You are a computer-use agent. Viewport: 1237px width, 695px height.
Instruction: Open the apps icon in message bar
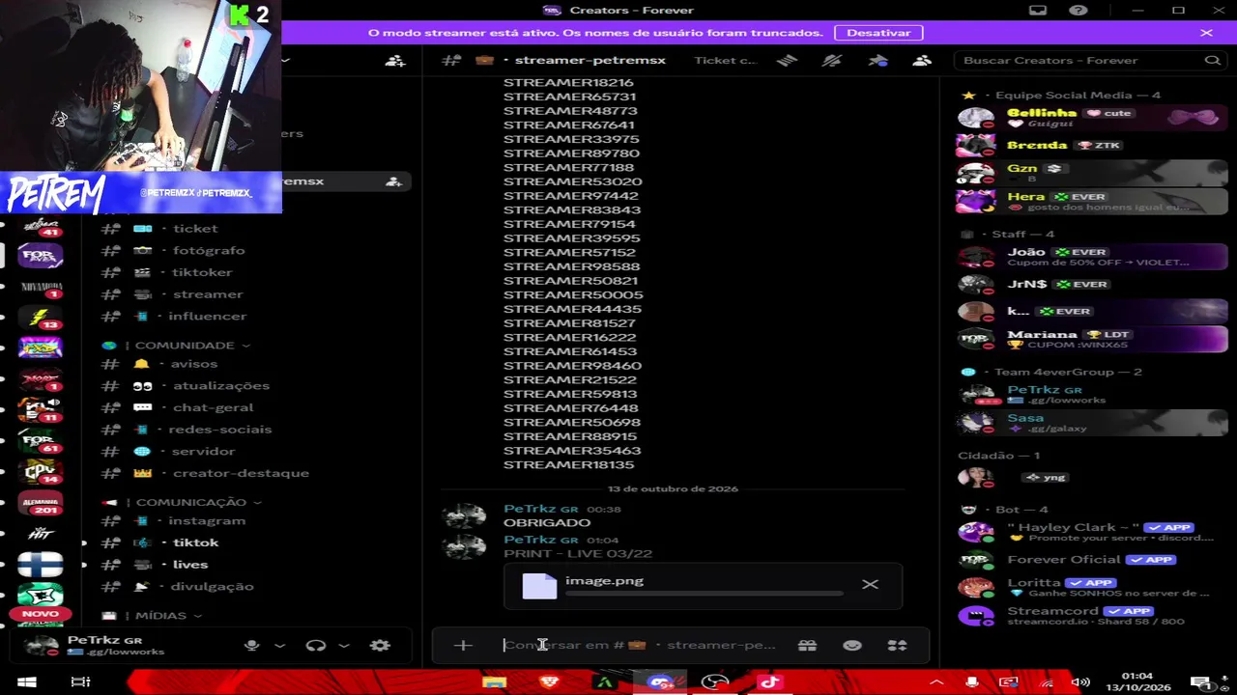tap(898, 645)
